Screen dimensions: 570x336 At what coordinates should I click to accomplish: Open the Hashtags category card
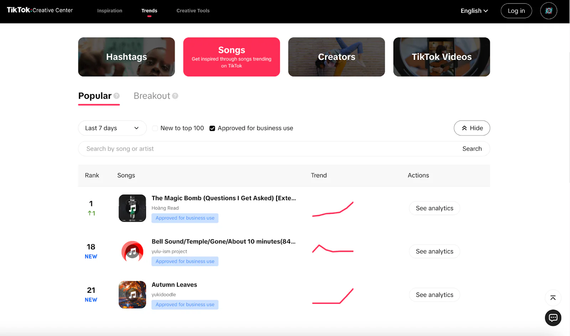126,57
